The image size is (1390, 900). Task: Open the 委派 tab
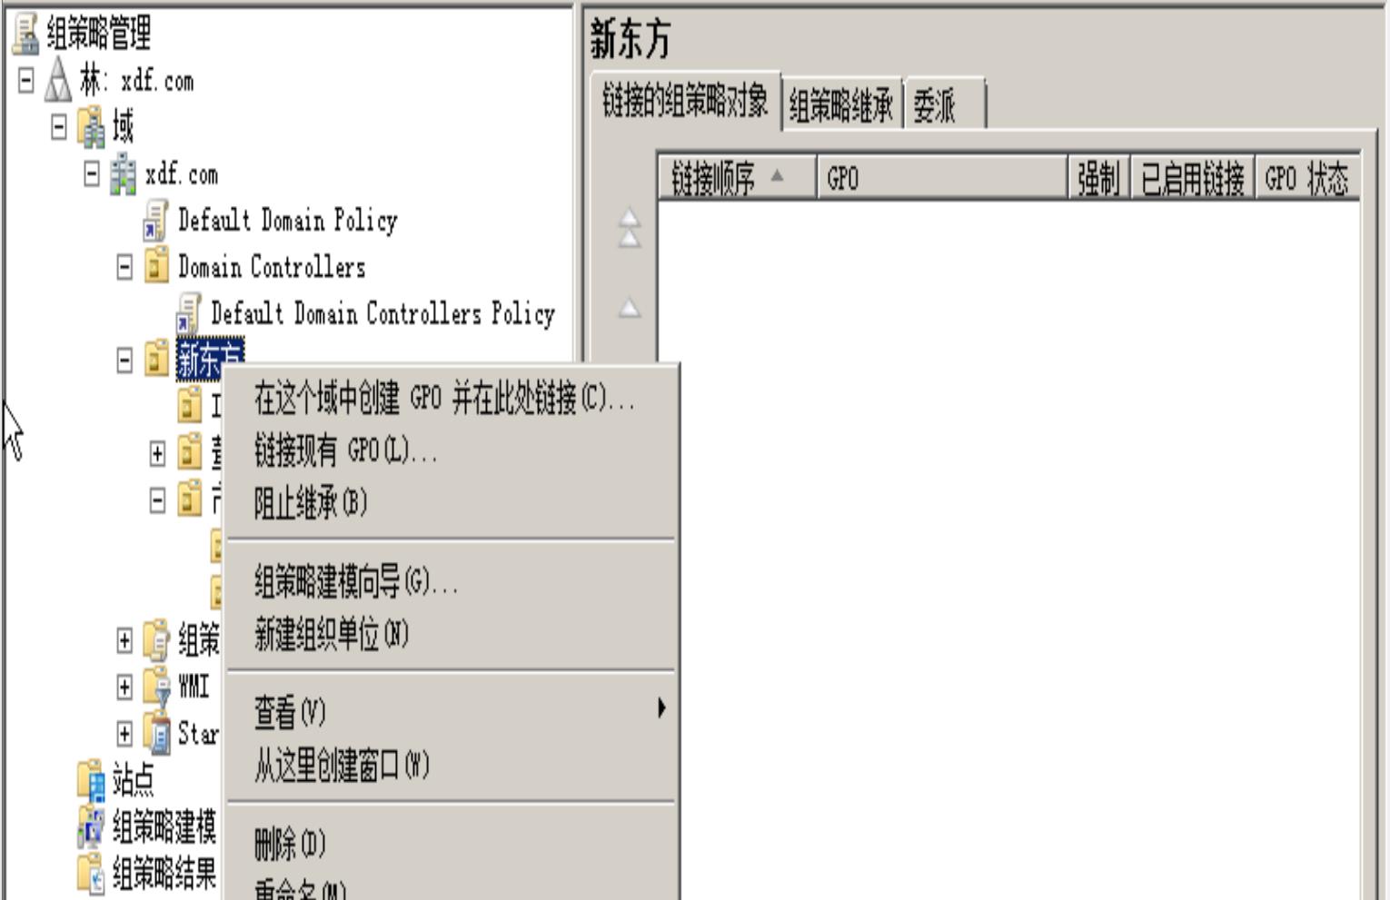945,105
